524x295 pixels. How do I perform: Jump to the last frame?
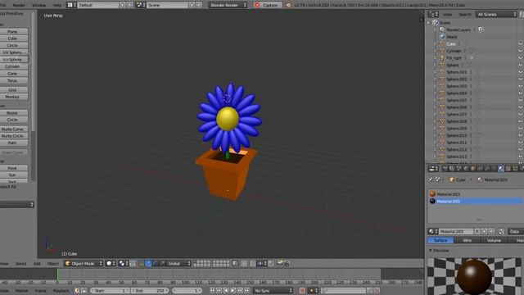(x=247, y=291)
